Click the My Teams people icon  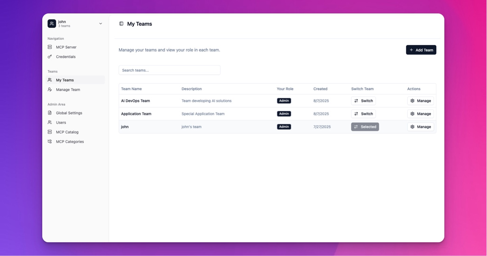coord(50,80)
